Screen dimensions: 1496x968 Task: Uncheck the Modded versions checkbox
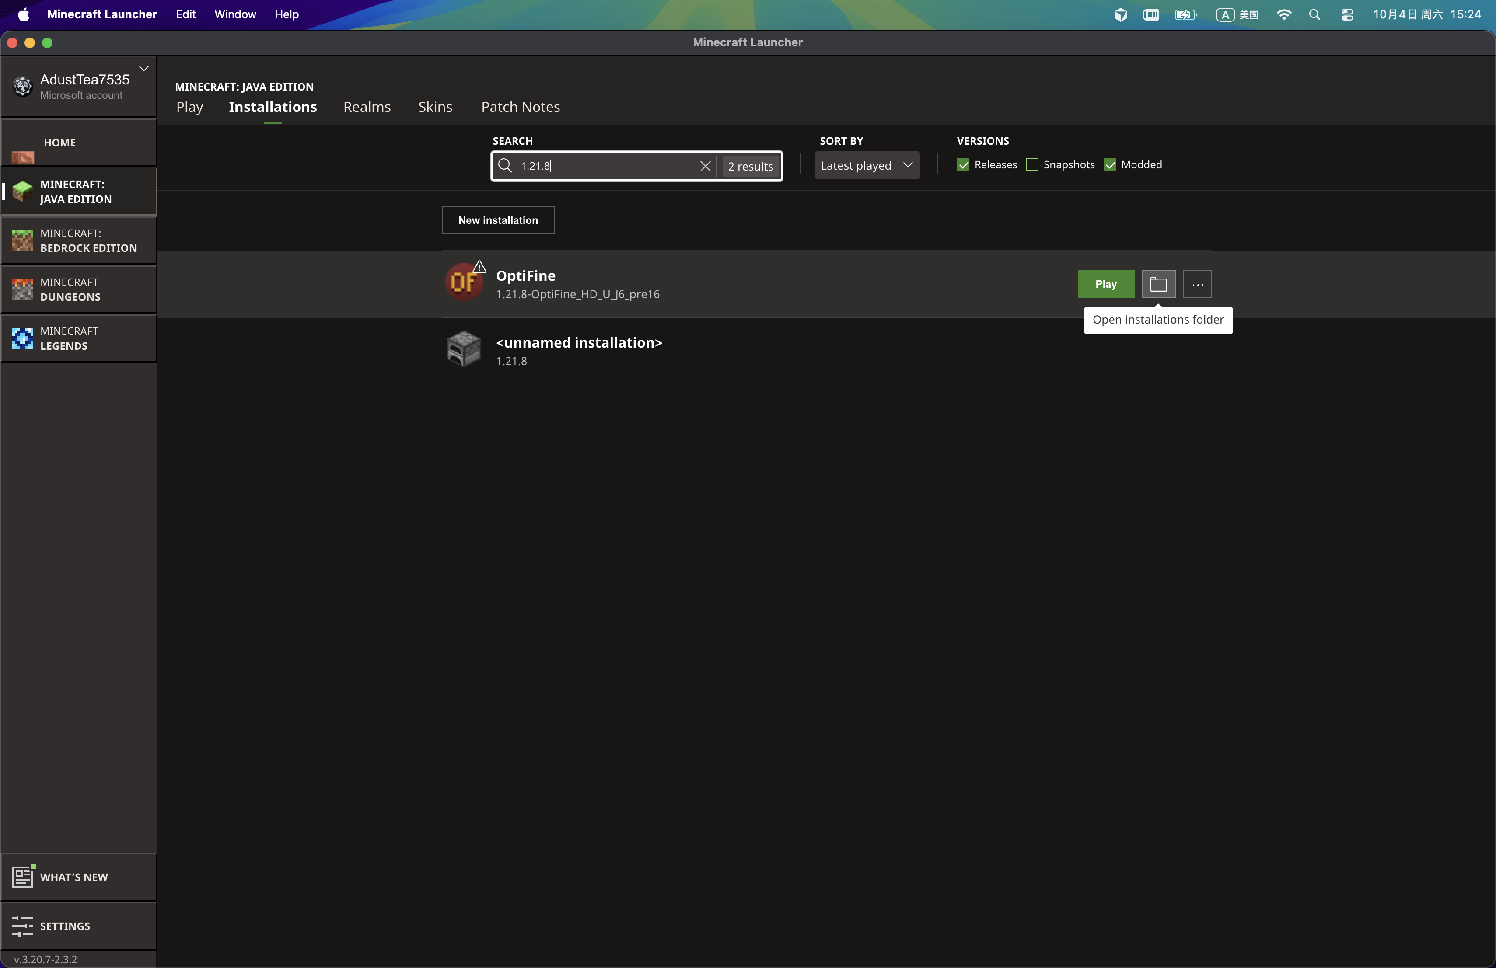point(1110,164)
